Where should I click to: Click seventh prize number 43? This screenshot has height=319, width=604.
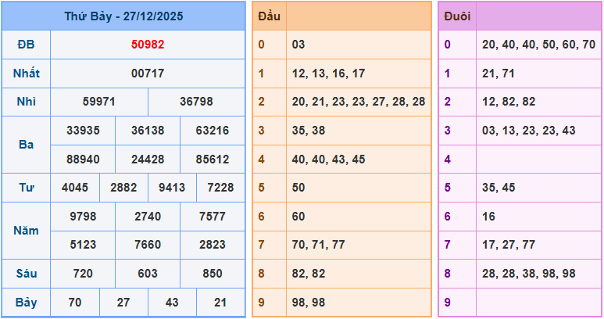[172, 303]
